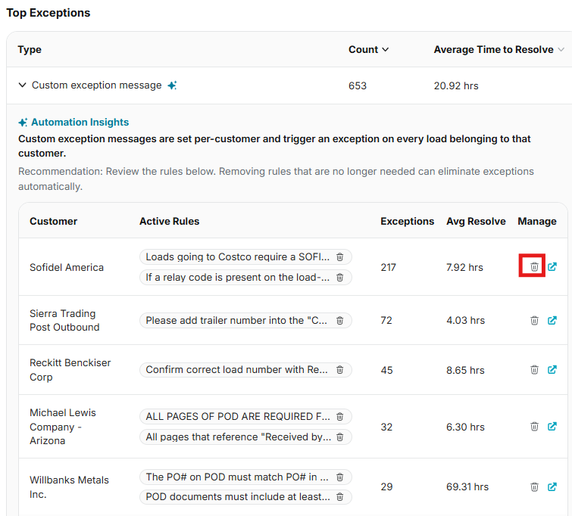The height and width of the screenshot is (516, 572).
Task: Click sparkle icon beside Custom exception message
Action: tap(172, 85)
